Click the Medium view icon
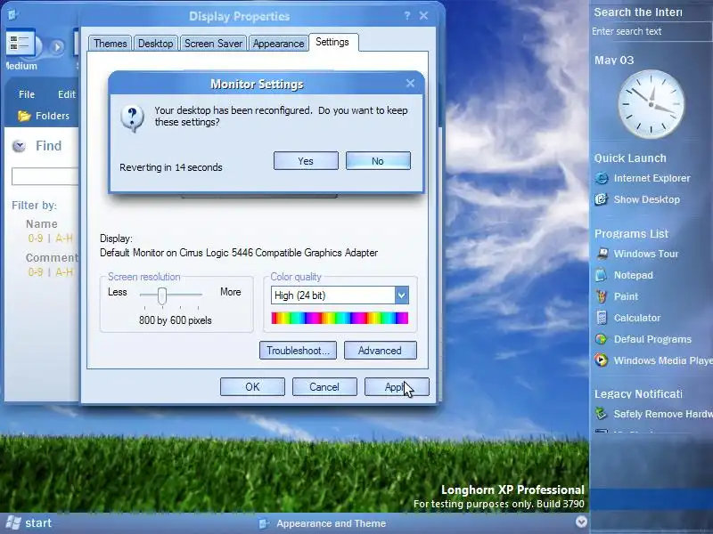Image resolution: width=713 pixels, height=534 pixels. click(20, 44)
